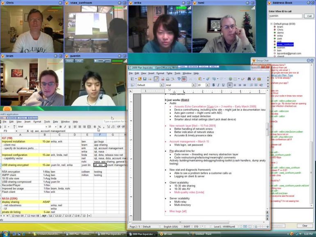
Task: Click the comma style icon in Excel
Action: tap(104, 127)
